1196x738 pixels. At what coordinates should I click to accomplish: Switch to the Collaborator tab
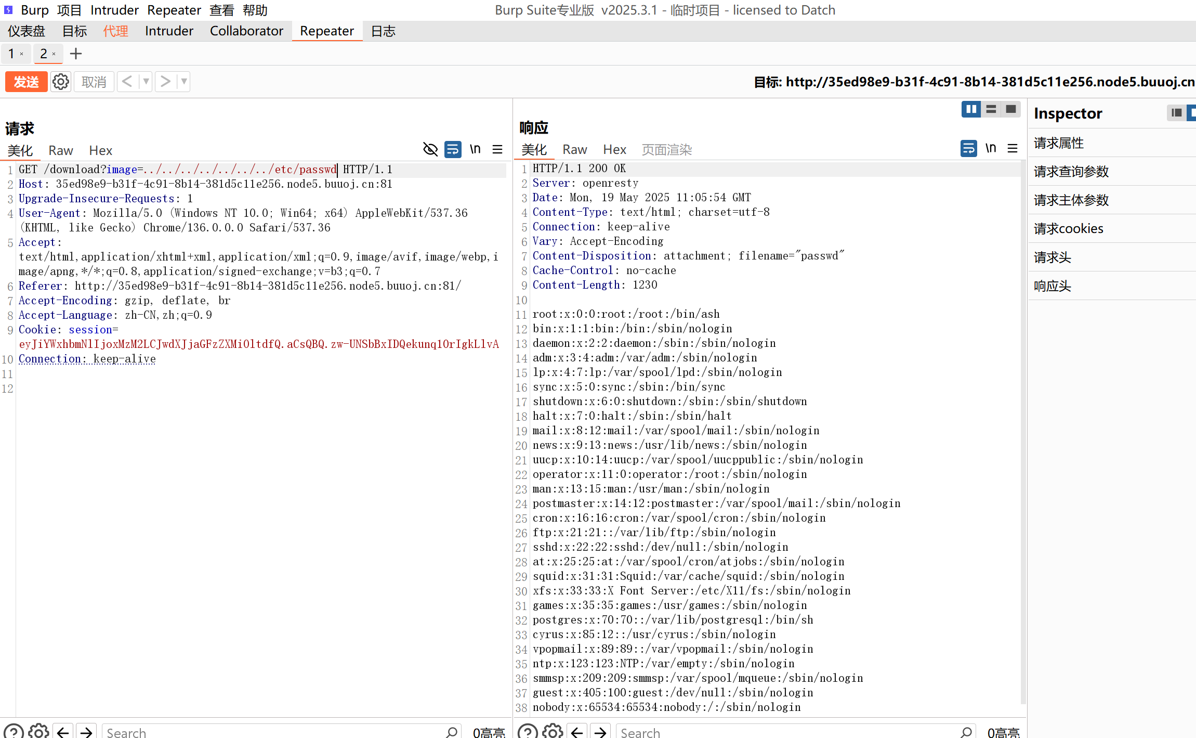246,31
